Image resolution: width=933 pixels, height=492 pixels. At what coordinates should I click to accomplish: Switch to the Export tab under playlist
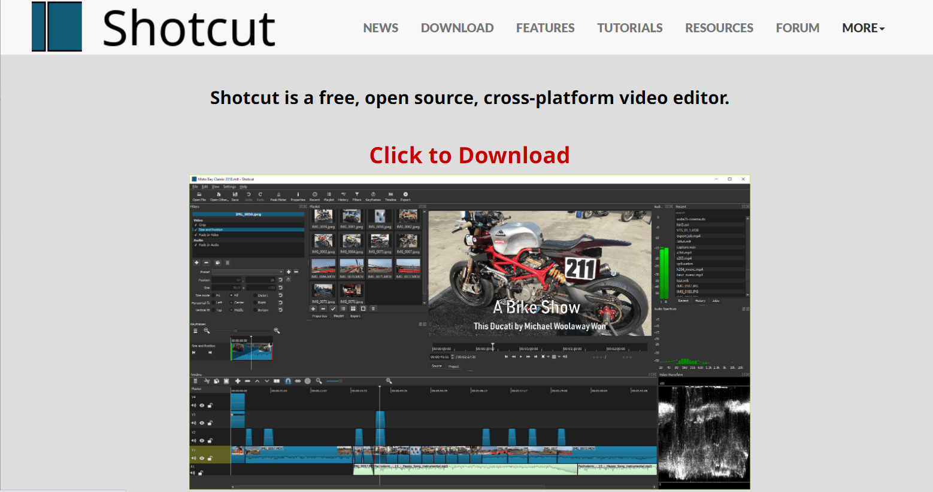click(x=355, y=316)
